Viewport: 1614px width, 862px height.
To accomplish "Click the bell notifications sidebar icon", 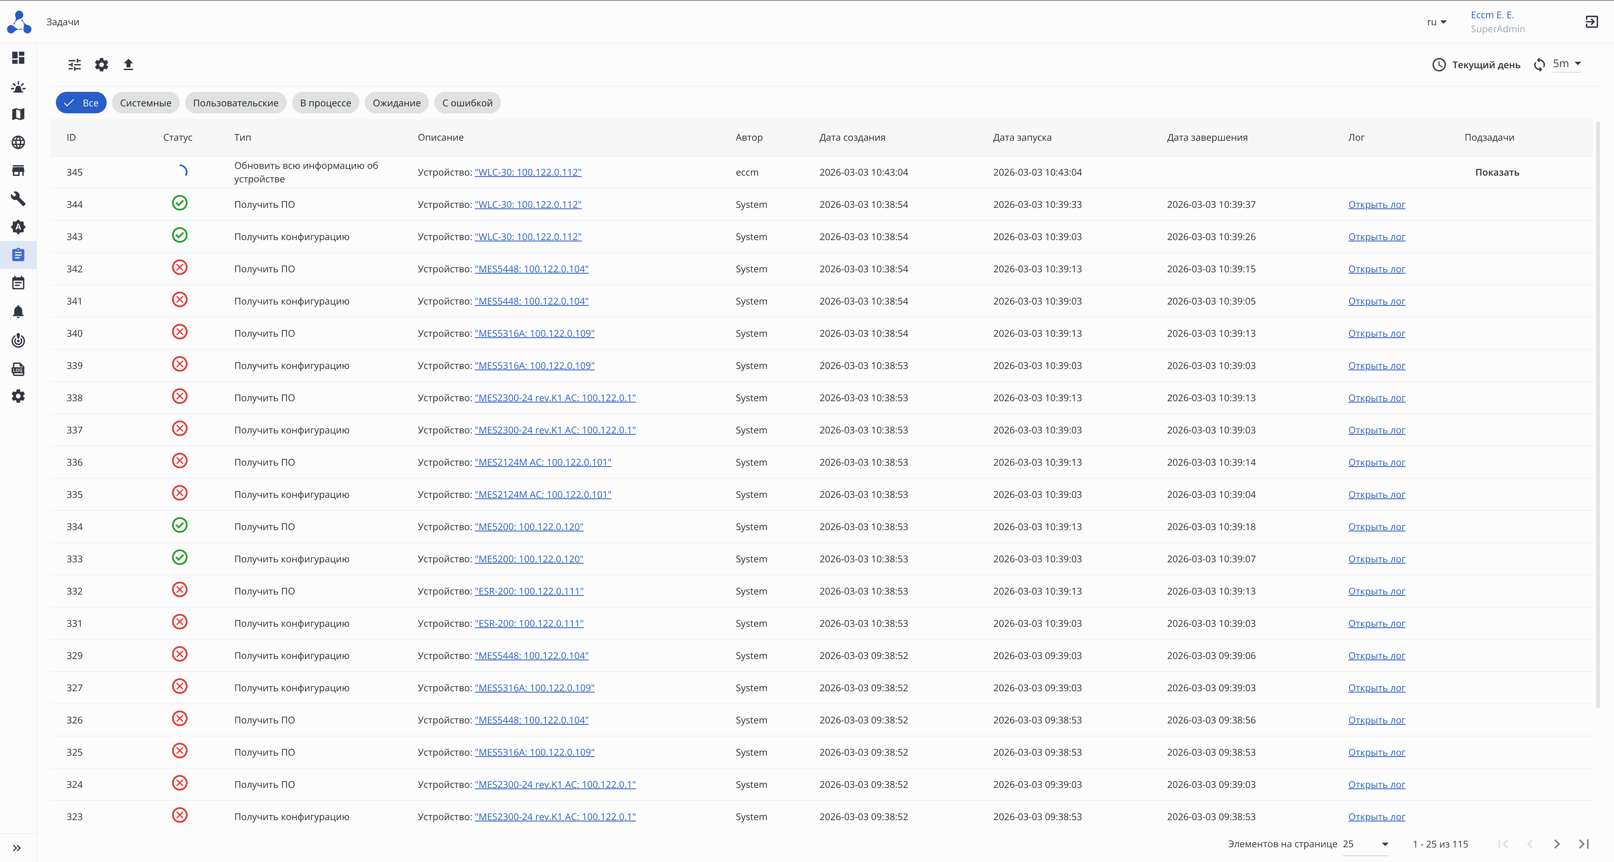I will pos(18,312).
